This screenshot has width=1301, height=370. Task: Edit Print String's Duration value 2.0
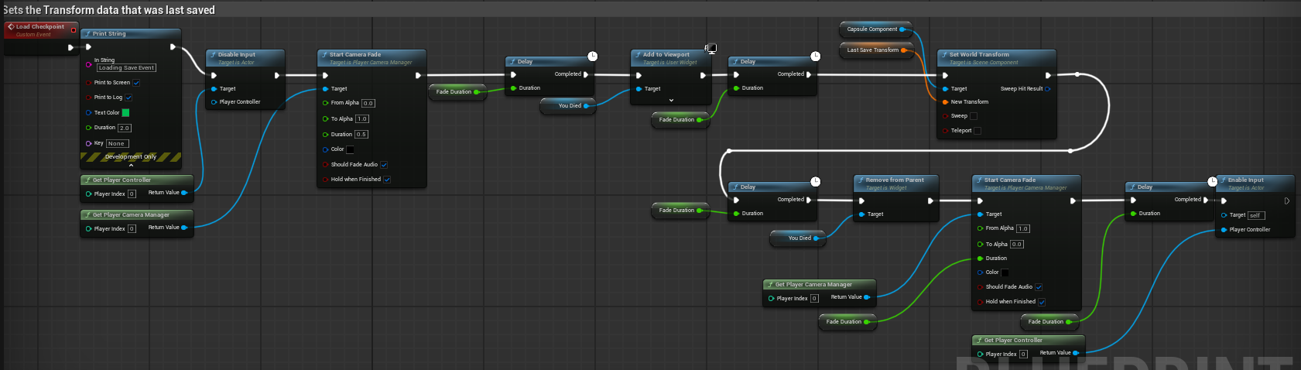click(x=125, y=128)
